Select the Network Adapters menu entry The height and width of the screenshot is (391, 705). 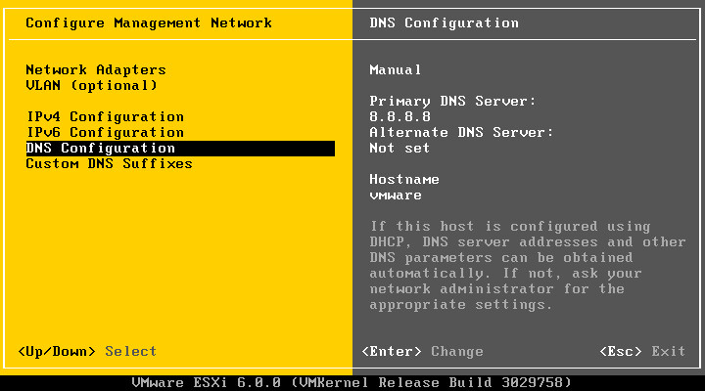pyautogui.click(x=96, y=70)
